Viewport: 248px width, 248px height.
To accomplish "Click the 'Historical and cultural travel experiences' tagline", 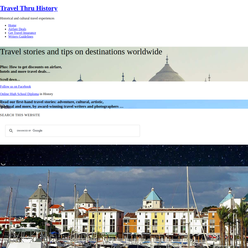I will tap(27, 18).
